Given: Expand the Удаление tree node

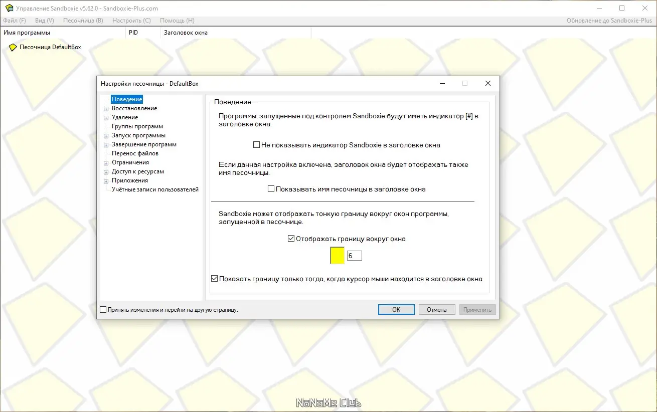Looking at the screenshot, I should 106,117.
